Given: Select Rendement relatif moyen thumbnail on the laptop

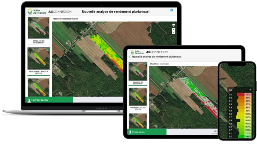Looking at the screenshot, I should [x=39, y=58].
